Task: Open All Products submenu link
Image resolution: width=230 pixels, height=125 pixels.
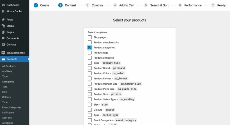Action: coord(9,66)
